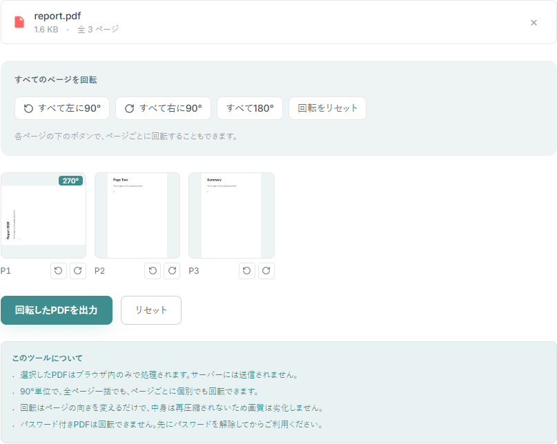Image resolution: width=557 pixels, height=444 pixels.
Task: Select the P1 page thumbnail
Action: [43, 215]
